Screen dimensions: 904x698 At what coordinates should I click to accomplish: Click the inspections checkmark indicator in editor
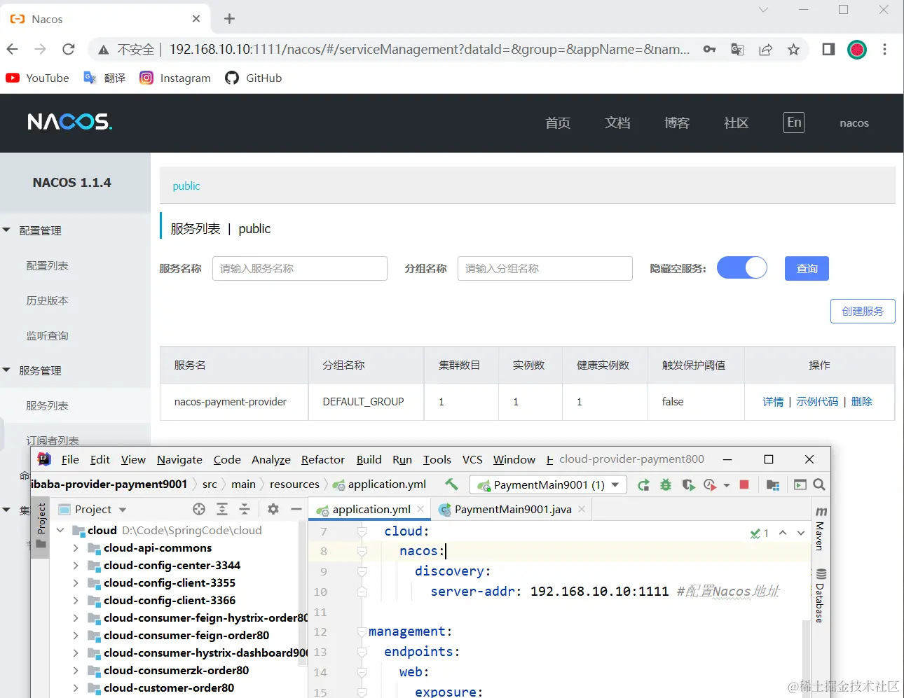[759, 533]
